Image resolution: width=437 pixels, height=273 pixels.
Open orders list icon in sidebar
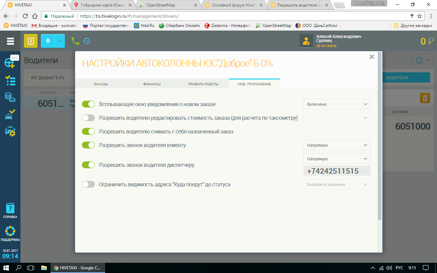pos(10,81)
